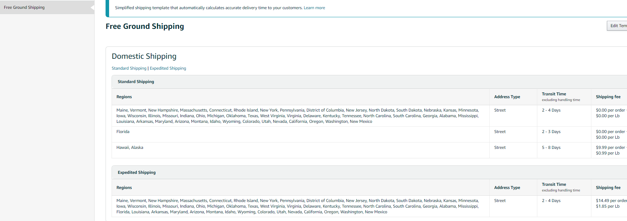627x221 pixels.
Task: Click the $9.99 per order fee
Action: click(610, 147)
